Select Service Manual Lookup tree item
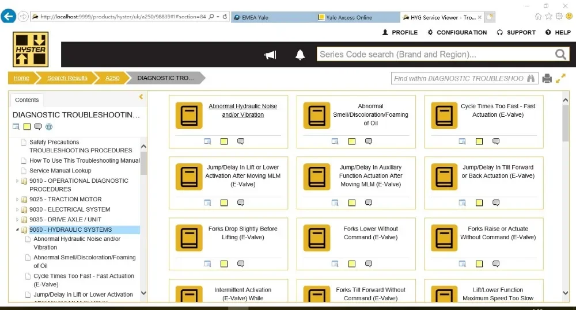 tap(60, 171)
